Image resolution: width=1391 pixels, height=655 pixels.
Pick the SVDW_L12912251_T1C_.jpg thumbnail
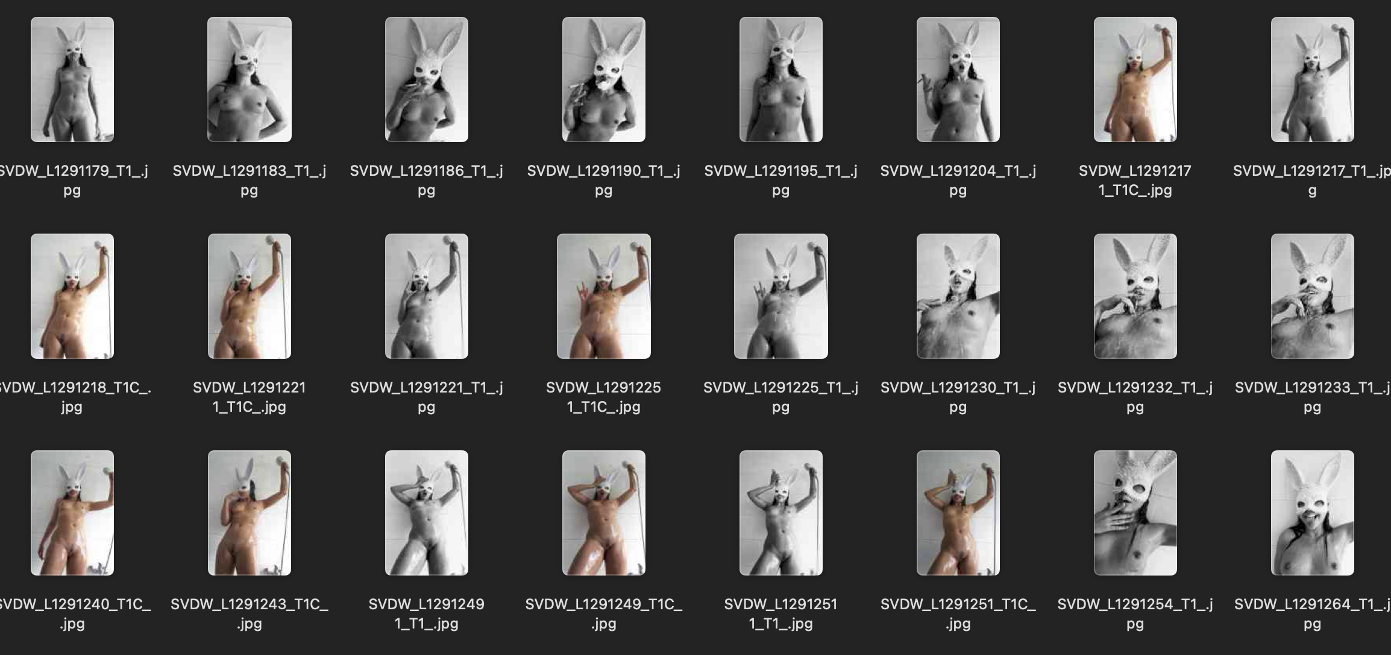[604, 296]
